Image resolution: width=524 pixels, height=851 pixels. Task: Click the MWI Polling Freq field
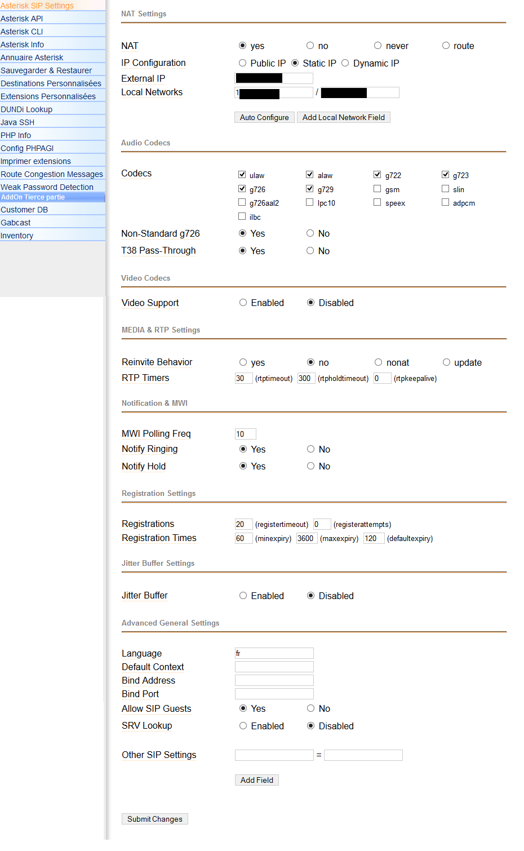[x=246, y=434]
